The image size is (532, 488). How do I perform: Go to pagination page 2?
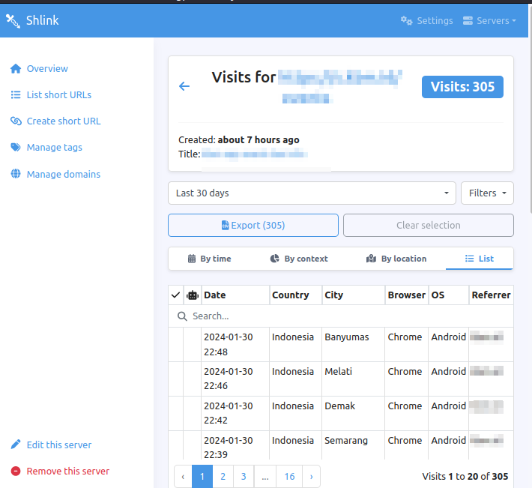pyautogui.click(x=223, y=477)
